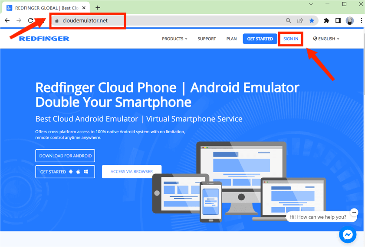365x247 pixels.
Task: Click the desktop monitor illustration
Action: [x=241, y=178]
